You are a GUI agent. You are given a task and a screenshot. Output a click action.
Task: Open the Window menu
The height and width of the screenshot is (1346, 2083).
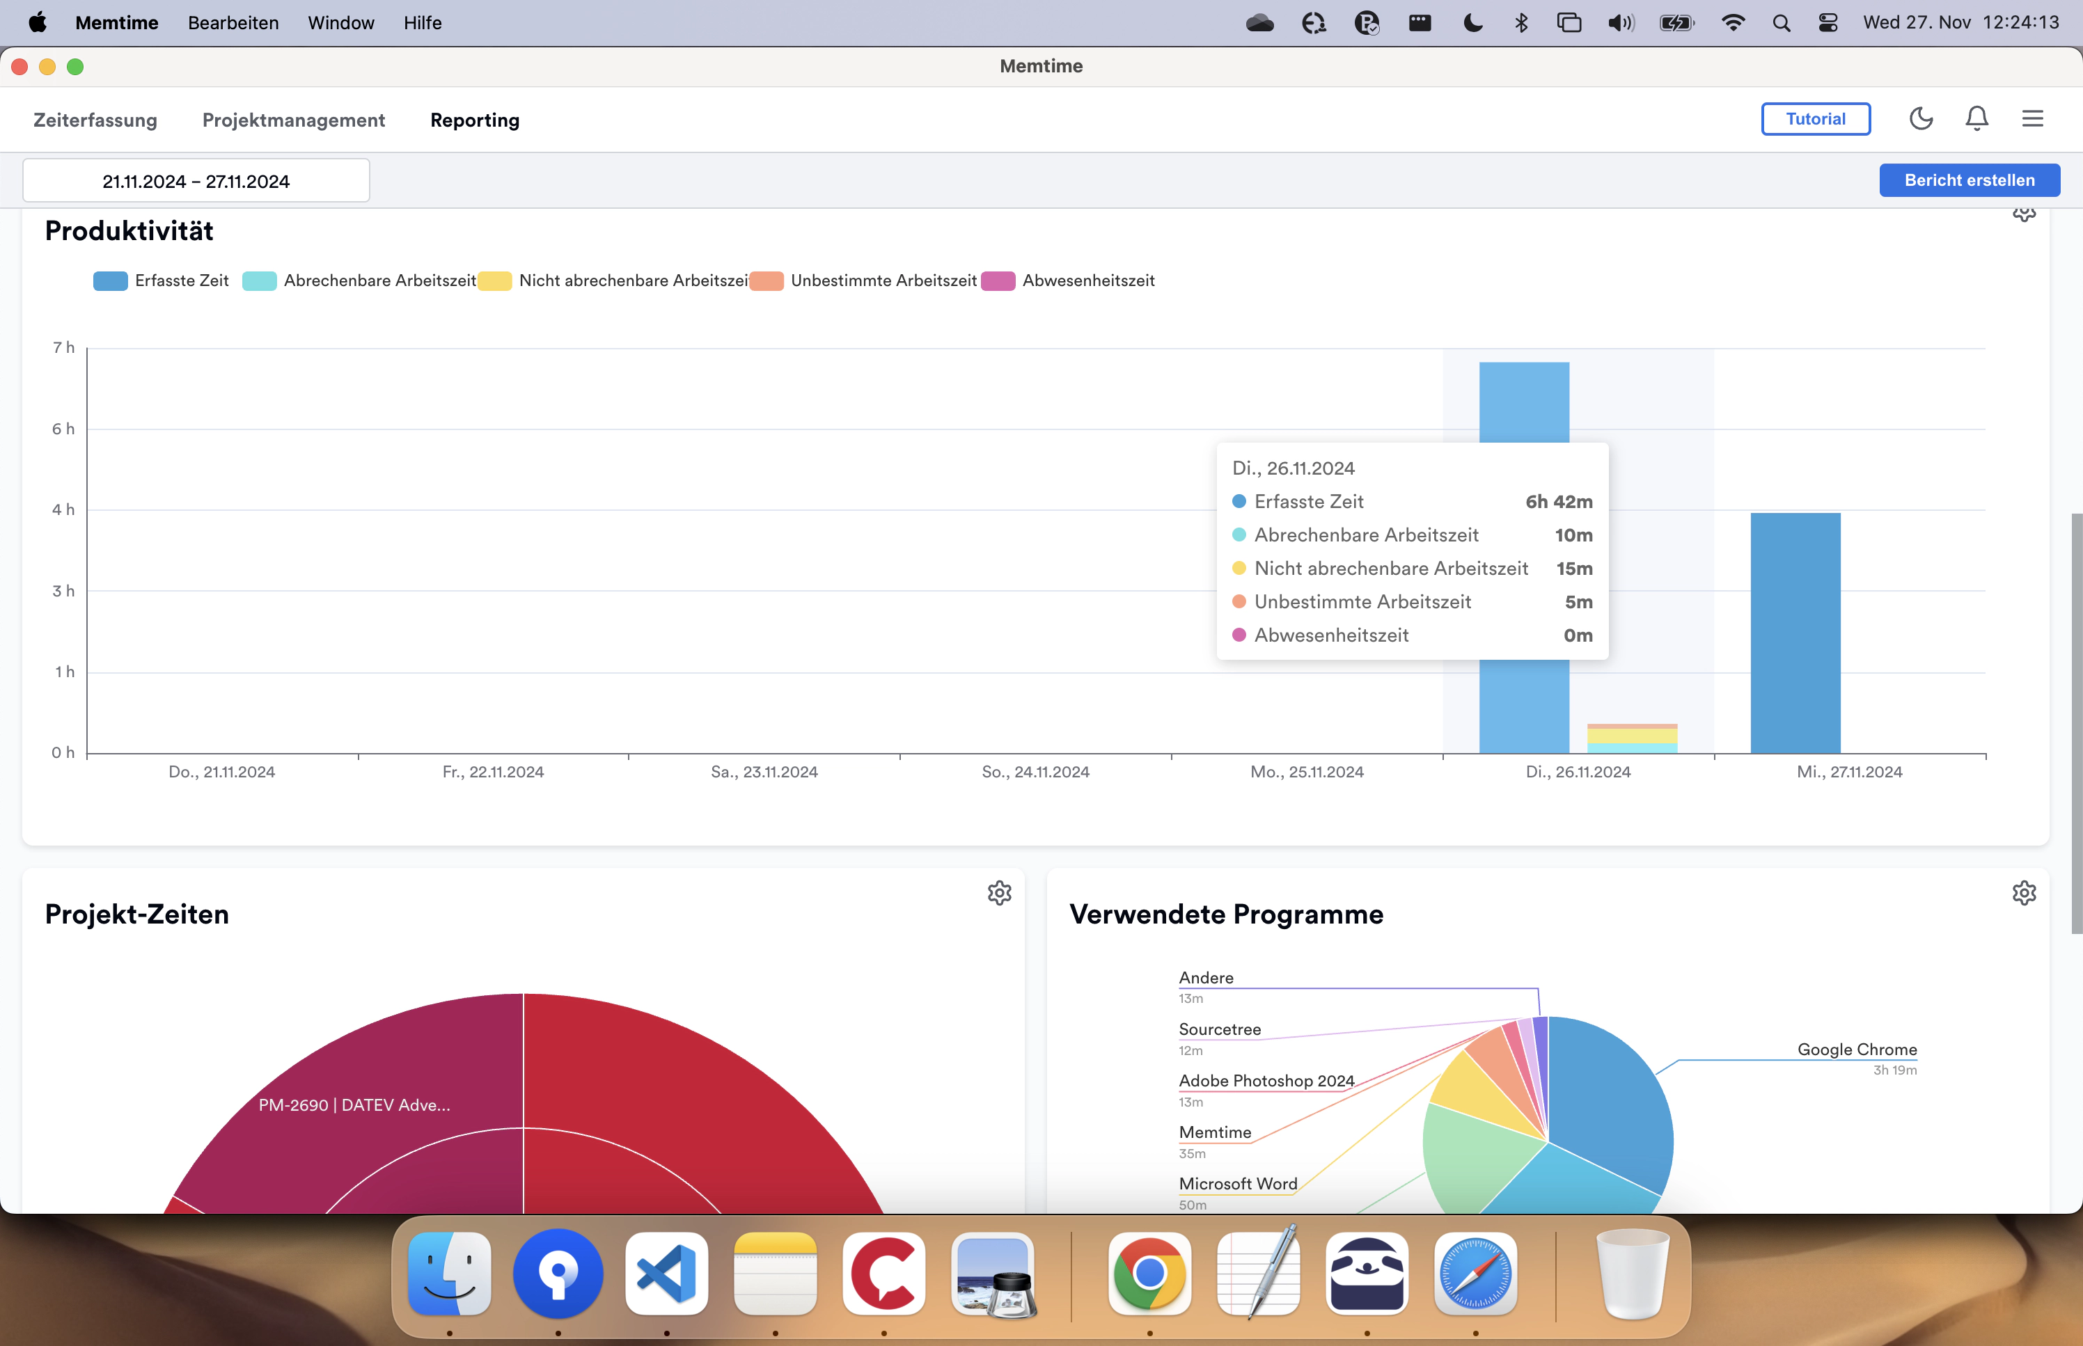[x=341, y=23]
